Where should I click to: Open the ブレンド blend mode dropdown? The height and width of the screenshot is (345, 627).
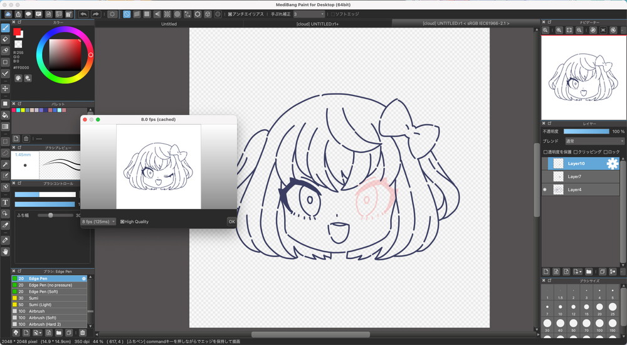pos(594,141)
